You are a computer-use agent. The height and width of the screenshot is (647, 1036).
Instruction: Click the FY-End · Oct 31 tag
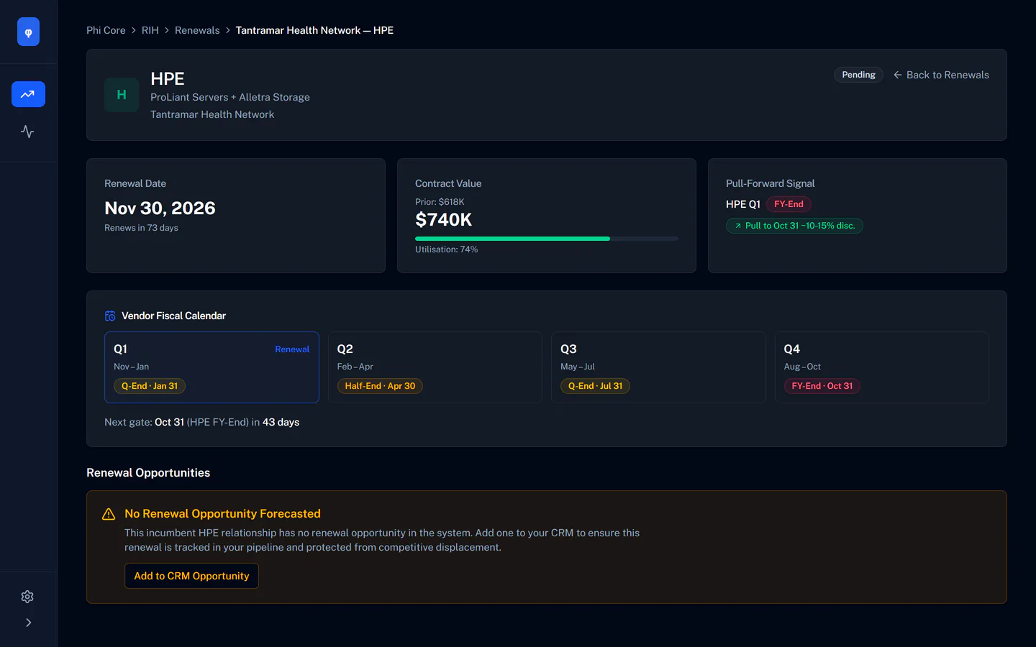coord(822,386)
